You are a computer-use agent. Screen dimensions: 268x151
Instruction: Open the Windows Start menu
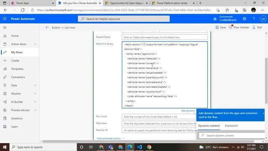pos(5,147)
